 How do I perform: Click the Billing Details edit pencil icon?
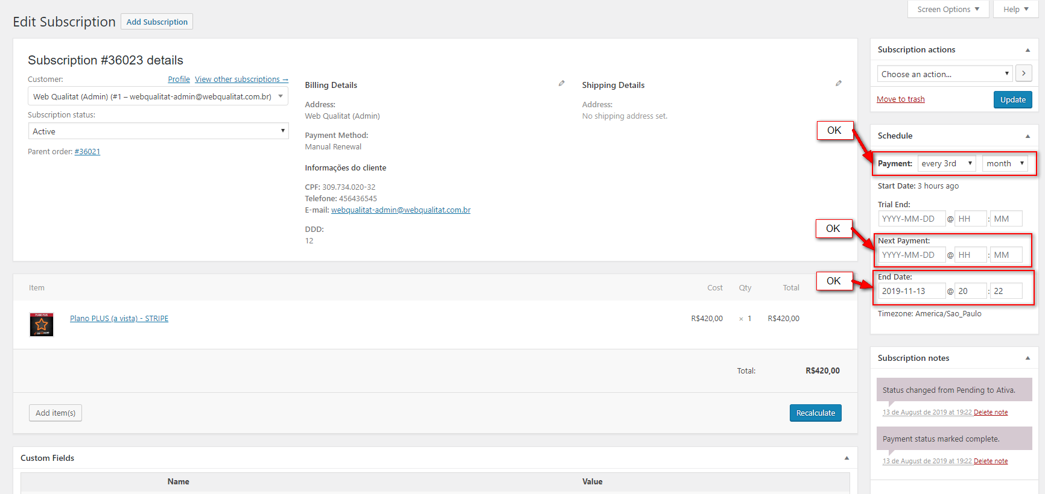pos(562,83)
